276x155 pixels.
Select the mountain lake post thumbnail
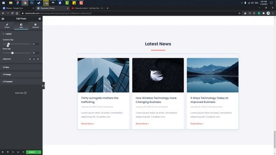coord(213,75)
